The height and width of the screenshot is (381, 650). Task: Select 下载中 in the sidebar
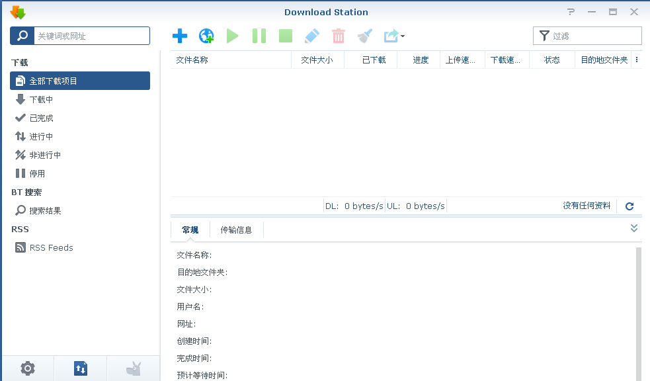[x=80, y=99]
